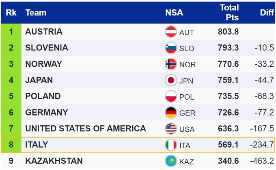Click the Poland flag icon
The height and width of the screenshot is (170, 276).
click(171, 96)
